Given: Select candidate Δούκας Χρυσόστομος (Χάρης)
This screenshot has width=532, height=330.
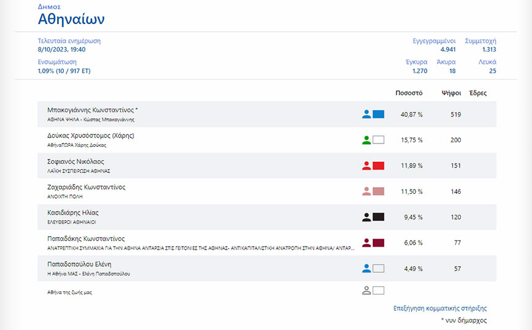Looking at the screenshot, I should coord(90,136).
